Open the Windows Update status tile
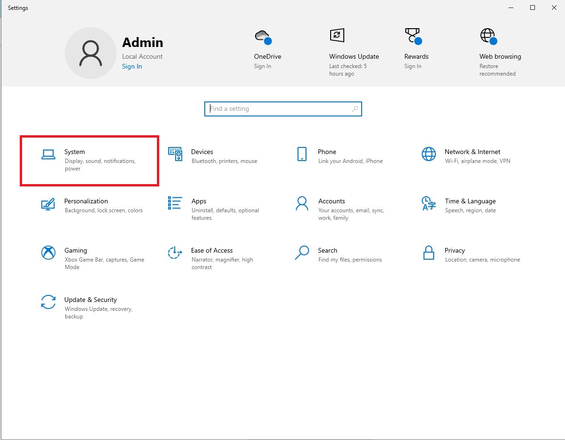The image size is (565, 440). (x=353, y=52)
